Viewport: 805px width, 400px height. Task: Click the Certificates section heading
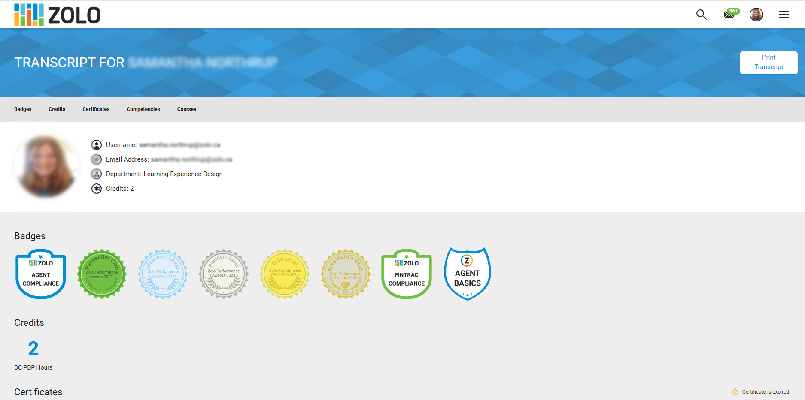tap(38, 392)
